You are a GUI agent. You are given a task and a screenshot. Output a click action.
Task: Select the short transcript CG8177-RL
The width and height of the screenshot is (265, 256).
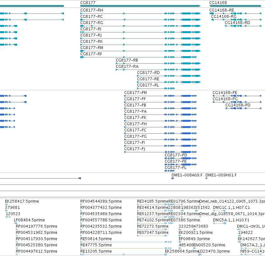click(x=148, y=86)
